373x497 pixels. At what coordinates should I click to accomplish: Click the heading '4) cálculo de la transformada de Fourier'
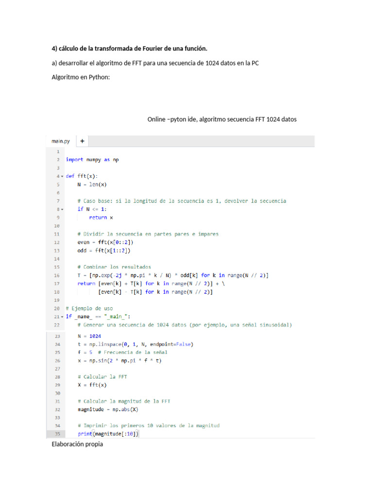pos(129,49)
